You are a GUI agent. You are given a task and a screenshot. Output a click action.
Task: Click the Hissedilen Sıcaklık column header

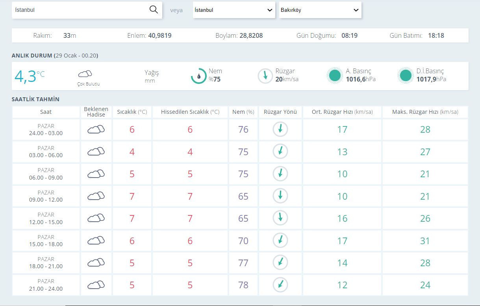tap(190, 112)
